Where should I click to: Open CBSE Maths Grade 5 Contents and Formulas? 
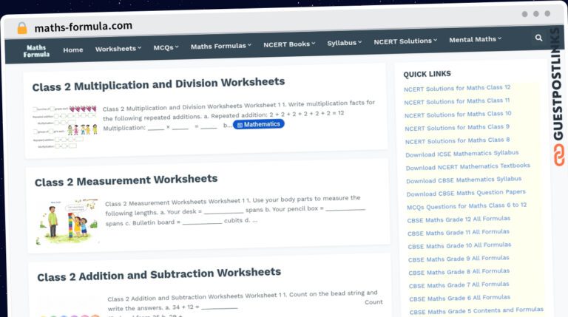coord(476,311)
